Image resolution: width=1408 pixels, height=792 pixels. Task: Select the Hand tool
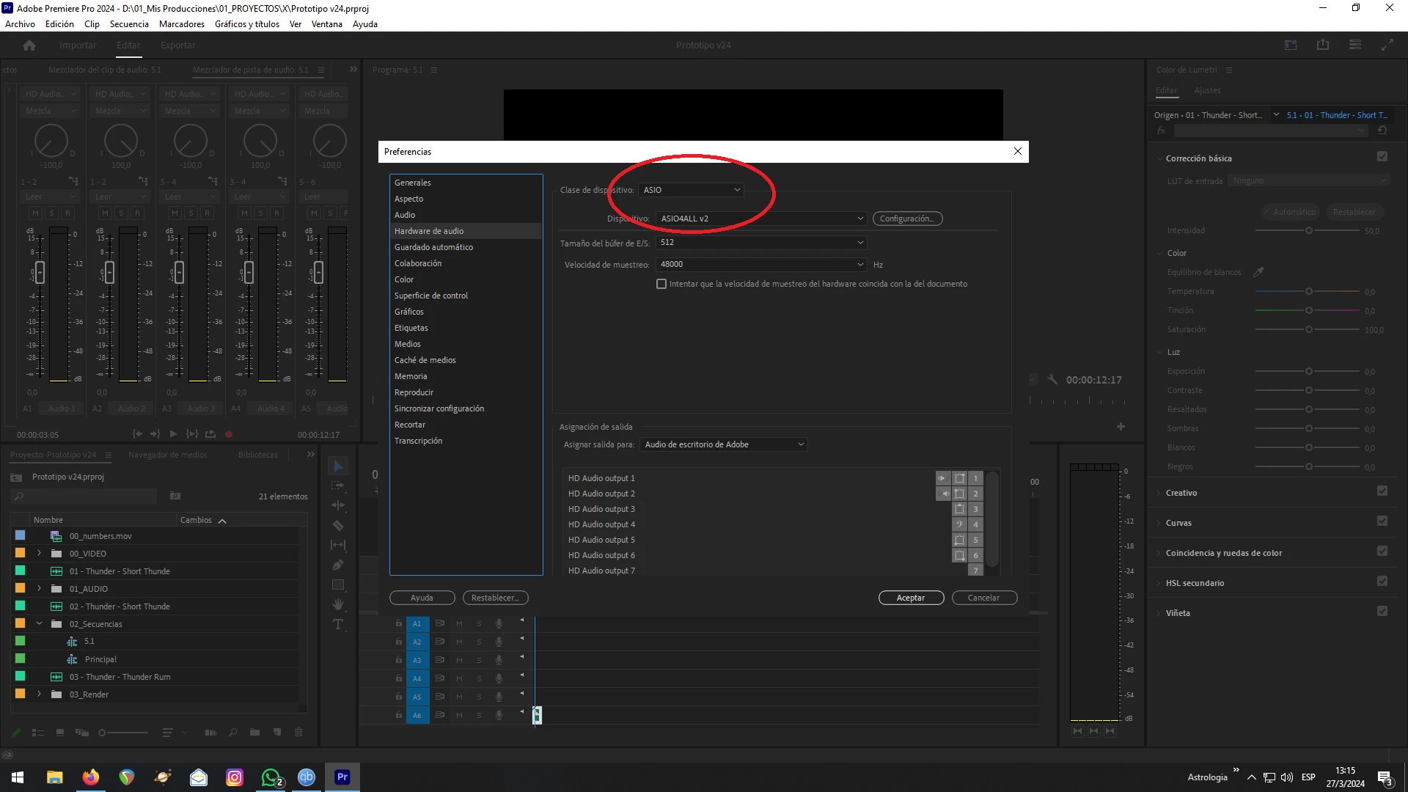[x=338, y=604]
